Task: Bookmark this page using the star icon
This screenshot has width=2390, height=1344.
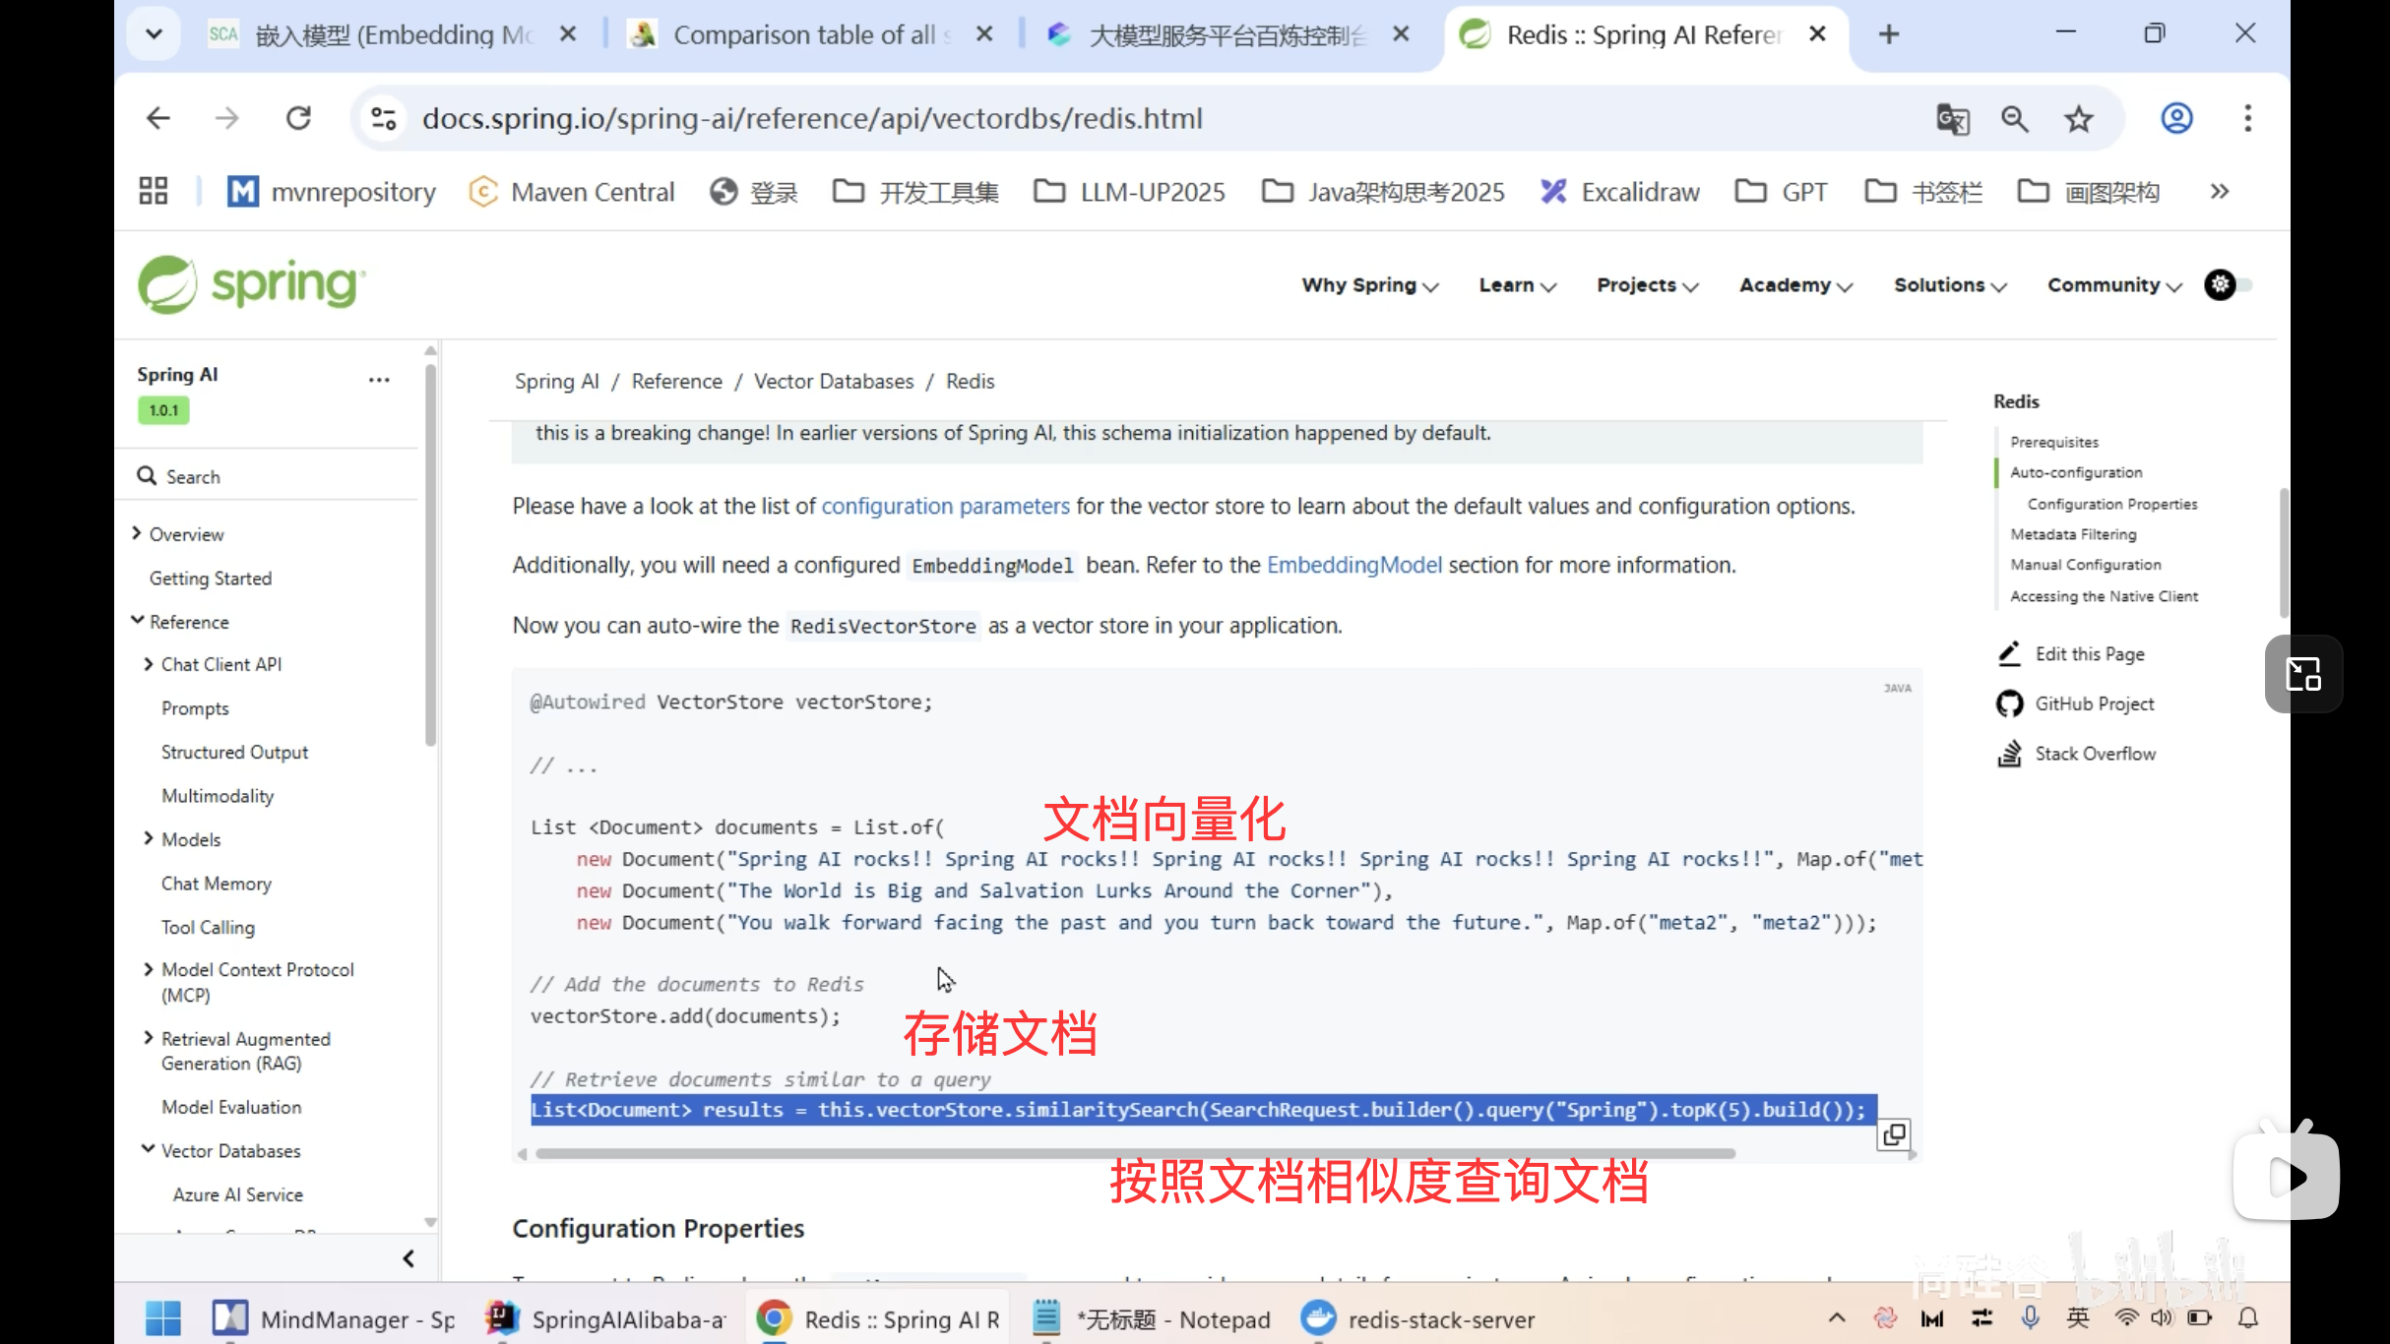Action: pos(2078,118)
